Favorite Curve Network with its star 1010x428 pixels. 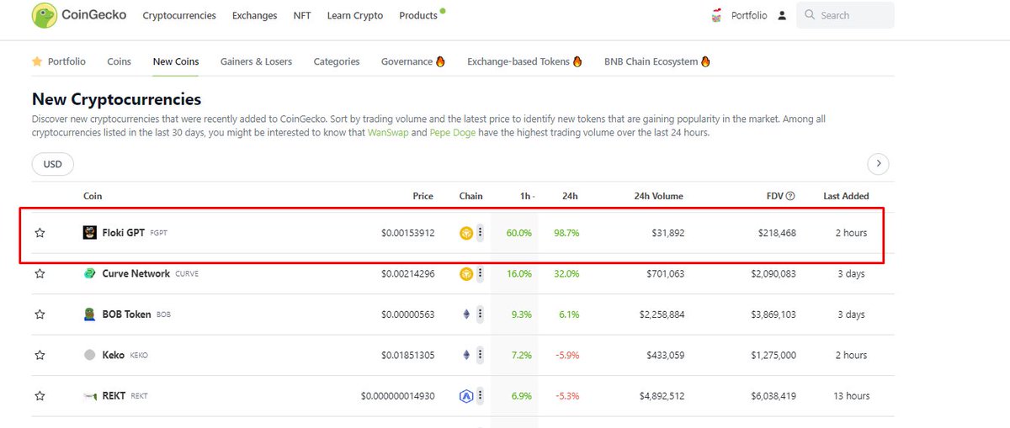(40, 273)
